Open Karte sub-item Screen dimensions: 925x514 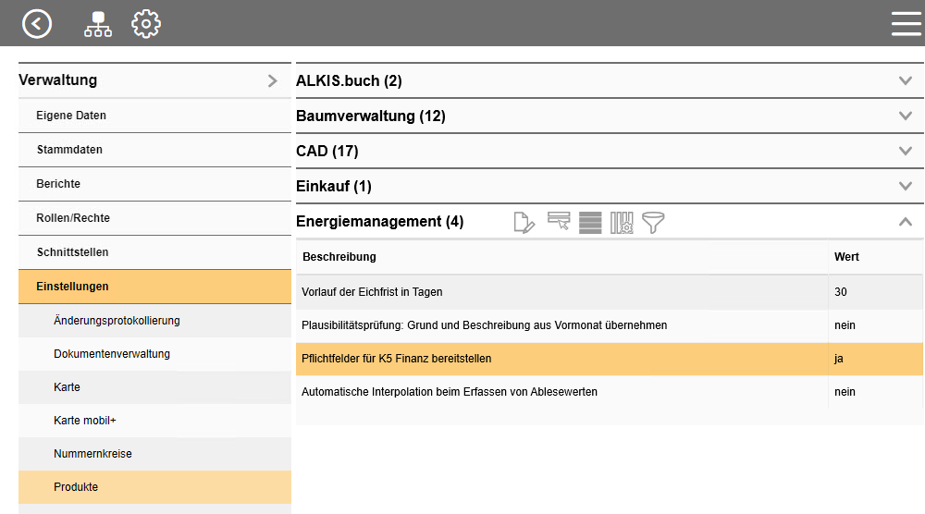tap(154, 387)
